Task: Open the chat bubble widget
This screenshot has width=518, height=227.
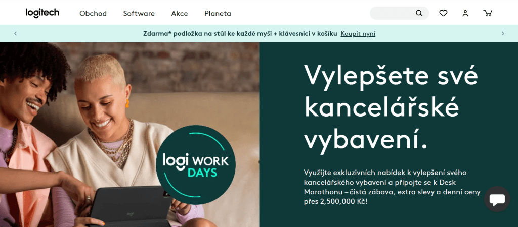Action: 497,199
